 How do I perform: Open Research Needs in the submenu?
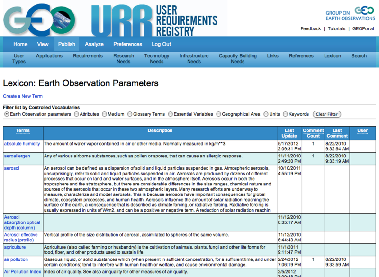[123, 58]
